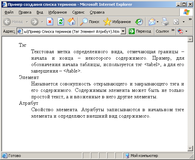Open the Back button history dropdown
The height and width of the screenshot is (160, 195).
point(27,22)
